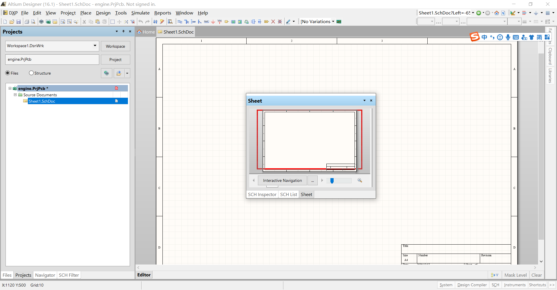This screenshot has height=290, width=557.
Task: Click the Clear mask button
Action: pos(537,275)
